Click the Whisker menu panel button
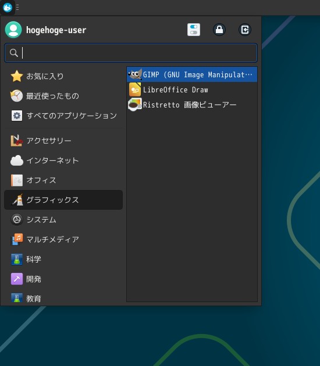The height and width of the screenshot is (366, 320). point(8,8)
